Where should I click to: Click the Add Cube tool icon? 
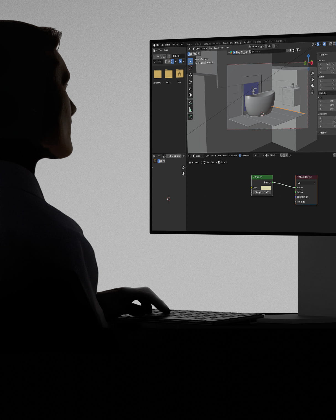(x=190, y=117)
